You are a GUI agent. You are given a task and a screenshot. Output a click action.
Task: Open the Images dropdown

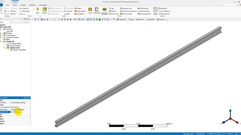click(78, 8)
